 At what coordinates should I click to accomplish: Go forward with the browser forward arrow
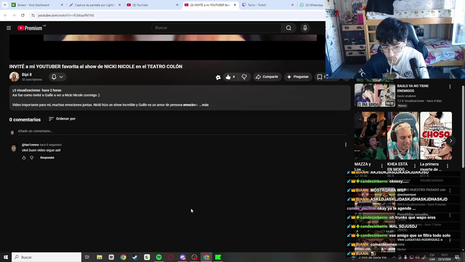pyautogui.click(x=14, y=15)
